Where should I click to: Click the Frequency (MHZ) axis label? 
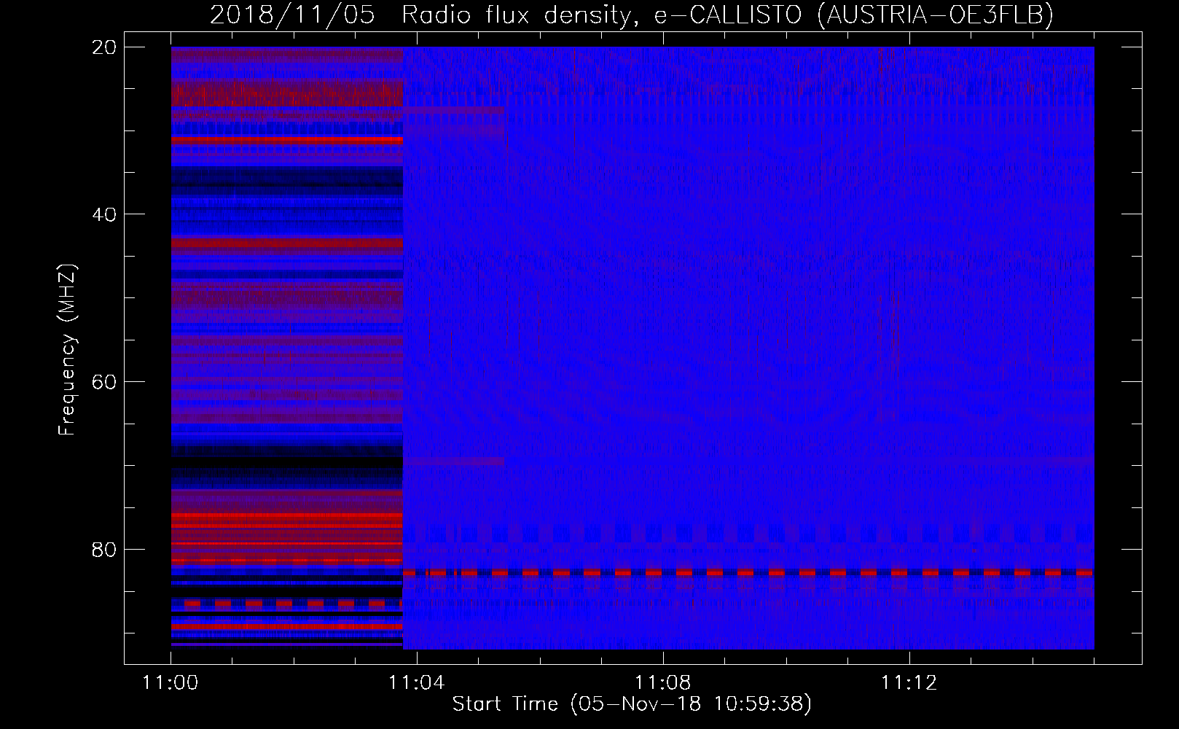67,350
